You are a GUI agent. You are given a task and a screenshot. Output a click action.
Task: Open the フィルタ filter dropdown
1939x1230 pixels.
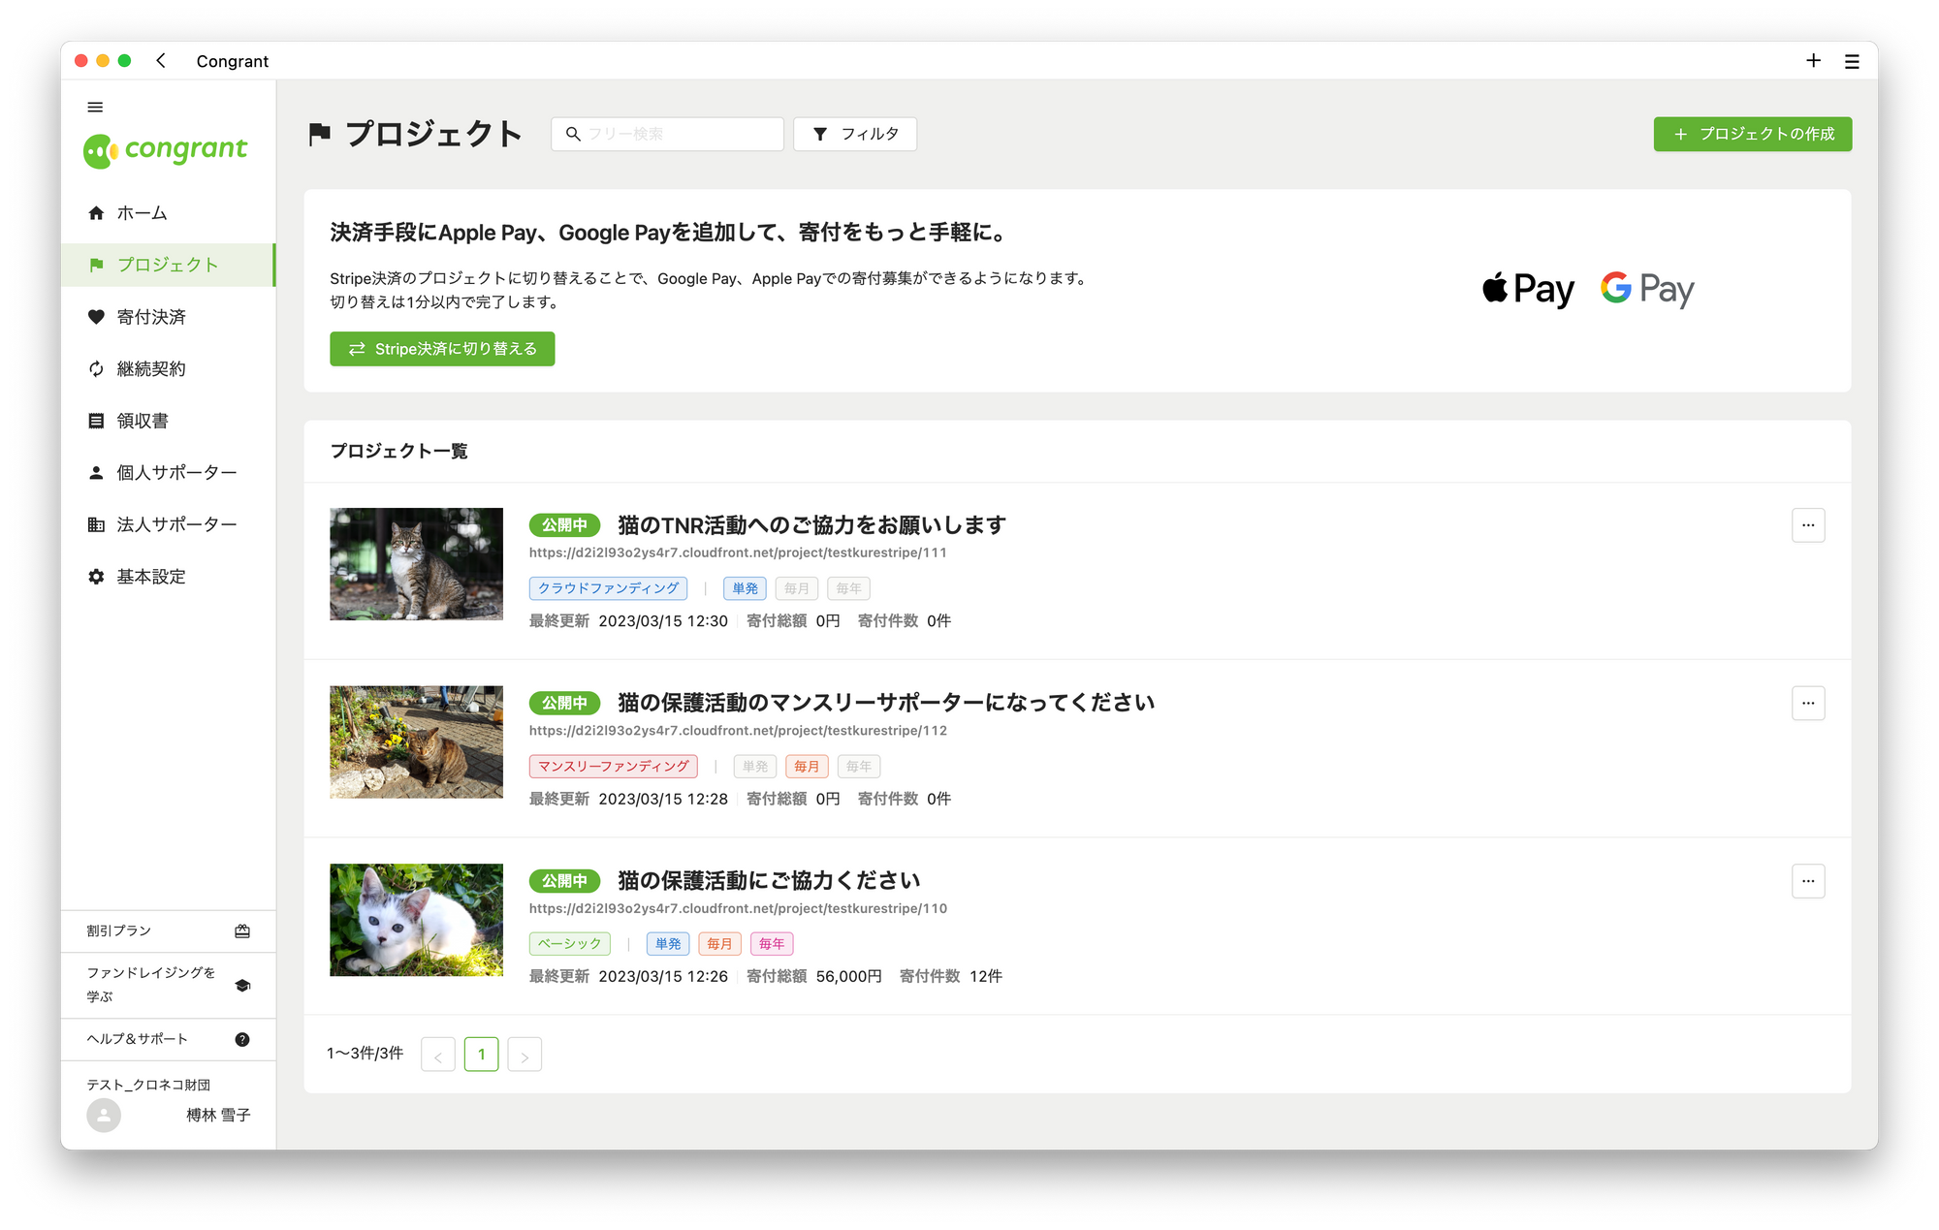[x=855, y=134]
